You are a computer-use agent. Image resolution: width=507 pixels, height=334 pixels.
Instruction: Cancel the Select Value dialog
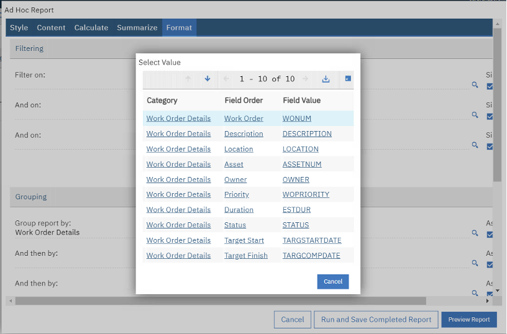[333, 281]
